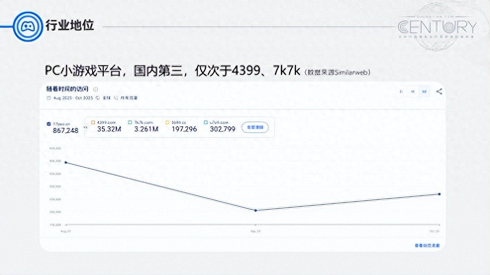
Task: Toggle the 7k7k.com series checkbox
Action: point(130,122)
